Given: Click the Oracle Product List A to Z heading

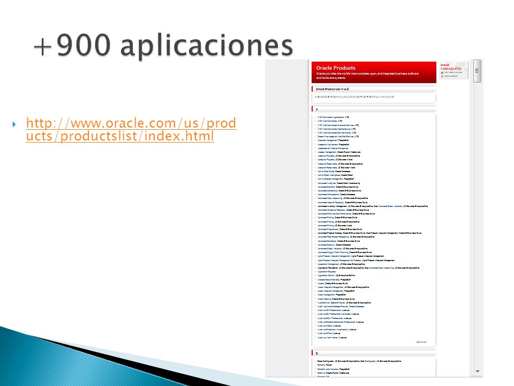Looking at the screenshot, I should 332,89.
